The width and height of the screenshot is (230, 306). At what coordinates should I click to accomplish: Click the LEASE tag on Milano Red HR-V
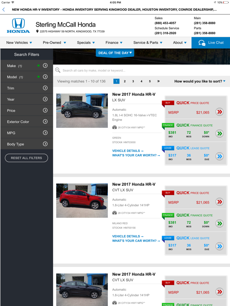[x=168, y=239]
